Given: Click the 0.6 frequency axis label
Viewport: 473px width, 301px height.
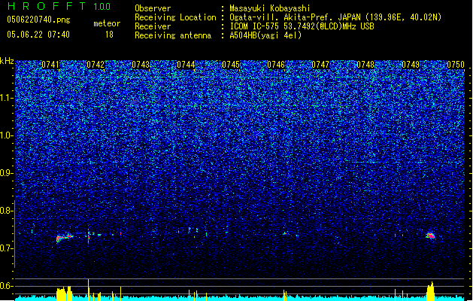Looking at the screenshot, I should point(7,286).
